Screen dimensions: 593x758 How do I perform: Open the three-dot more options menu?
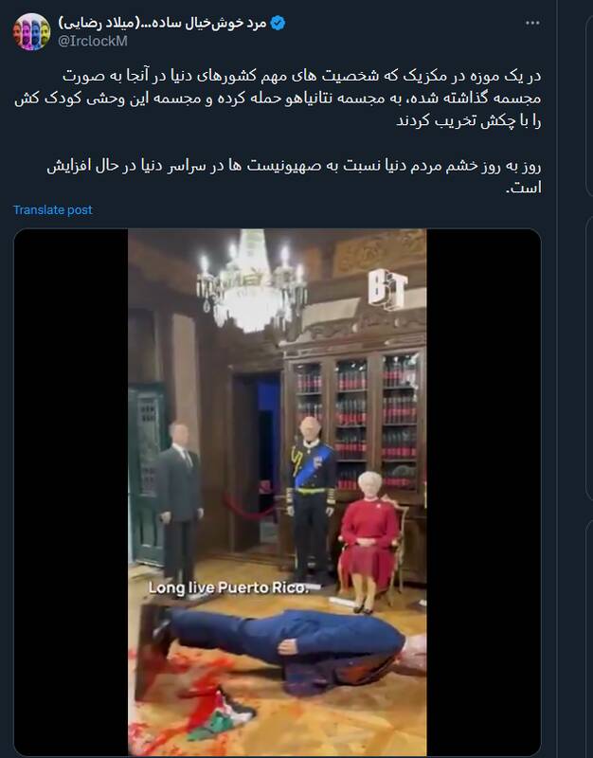tap(532, 23)
